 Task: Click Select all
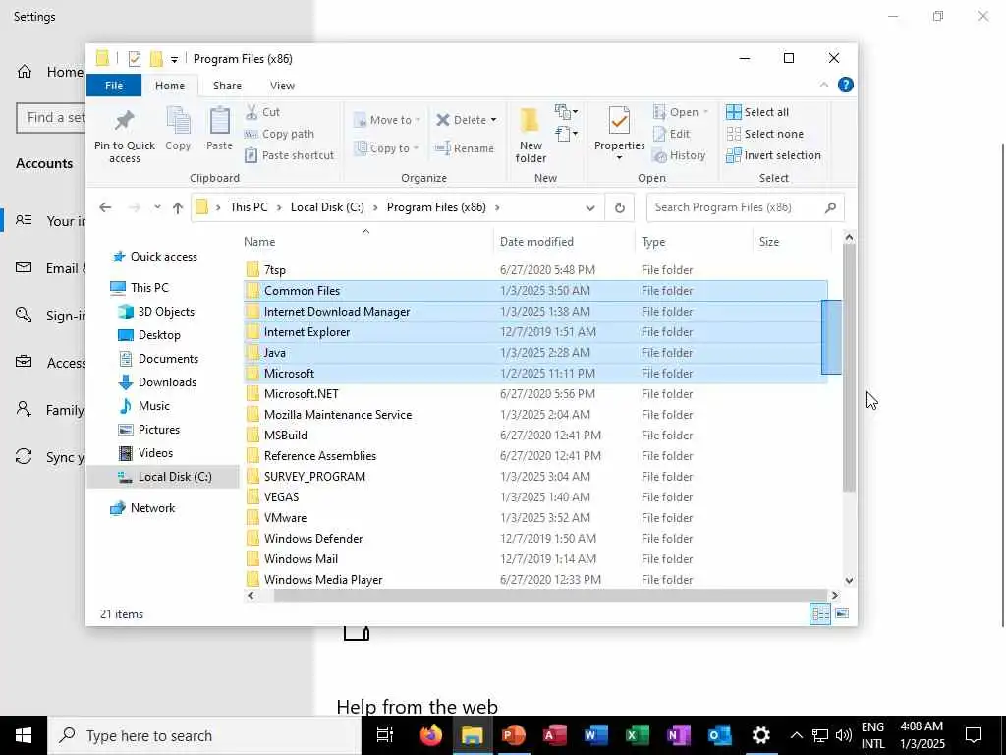click(757, 112)
